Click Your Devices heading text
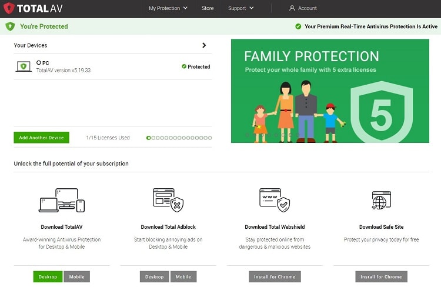 pos(31,45)
